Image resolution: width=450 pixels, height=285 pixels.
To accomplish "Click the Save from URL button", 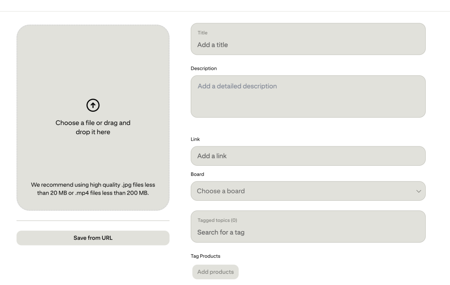I will tap(93, 238).
